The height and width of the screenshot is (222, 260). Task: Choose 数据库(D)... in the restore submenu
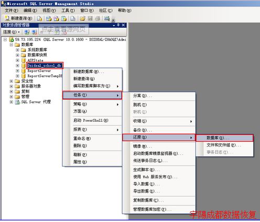pyautogui.click(x=224, y=138)
